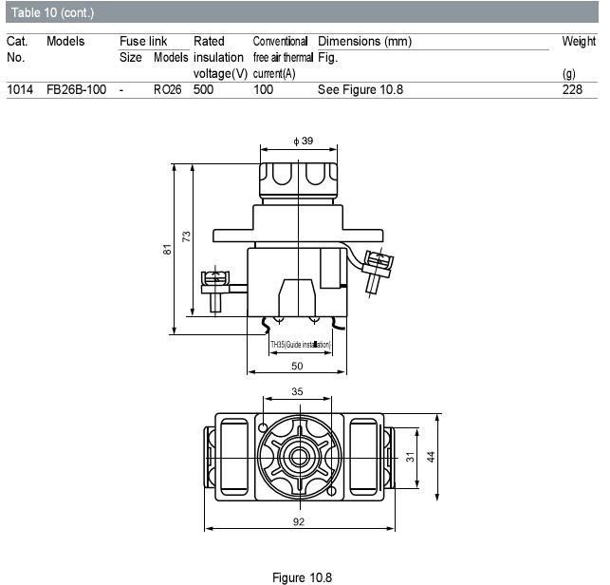Click the '35' dimension label above top view

[x=297, y=391]
